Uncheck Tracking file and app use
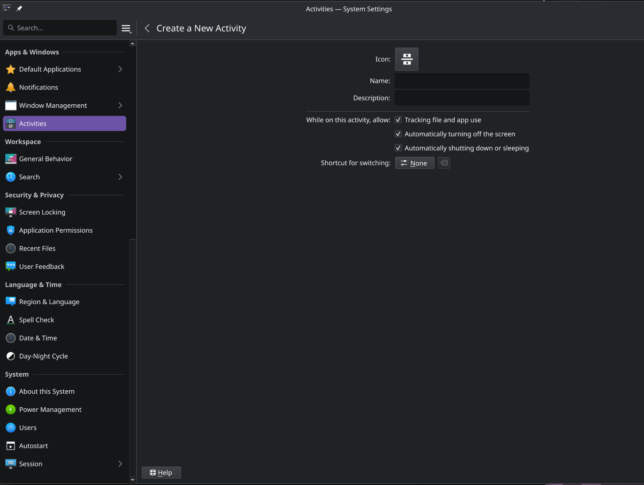 click(398, 120)
